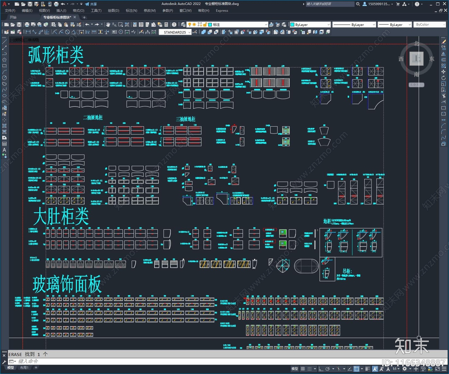Open the 标注(N) menu
This screenshot has height=374, width=449.
coord(131,11)
